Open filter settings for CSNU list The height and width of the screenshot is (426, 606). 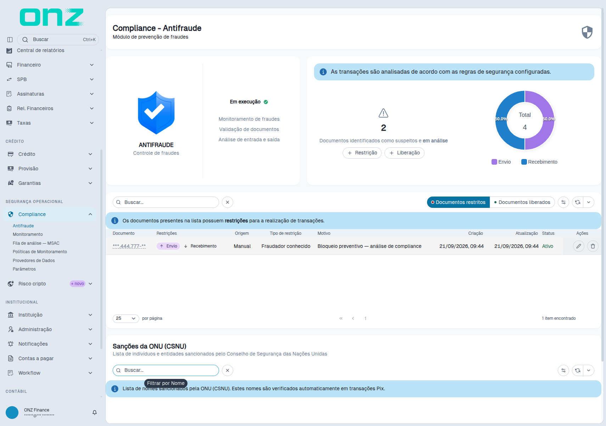(x=563, y=370)
